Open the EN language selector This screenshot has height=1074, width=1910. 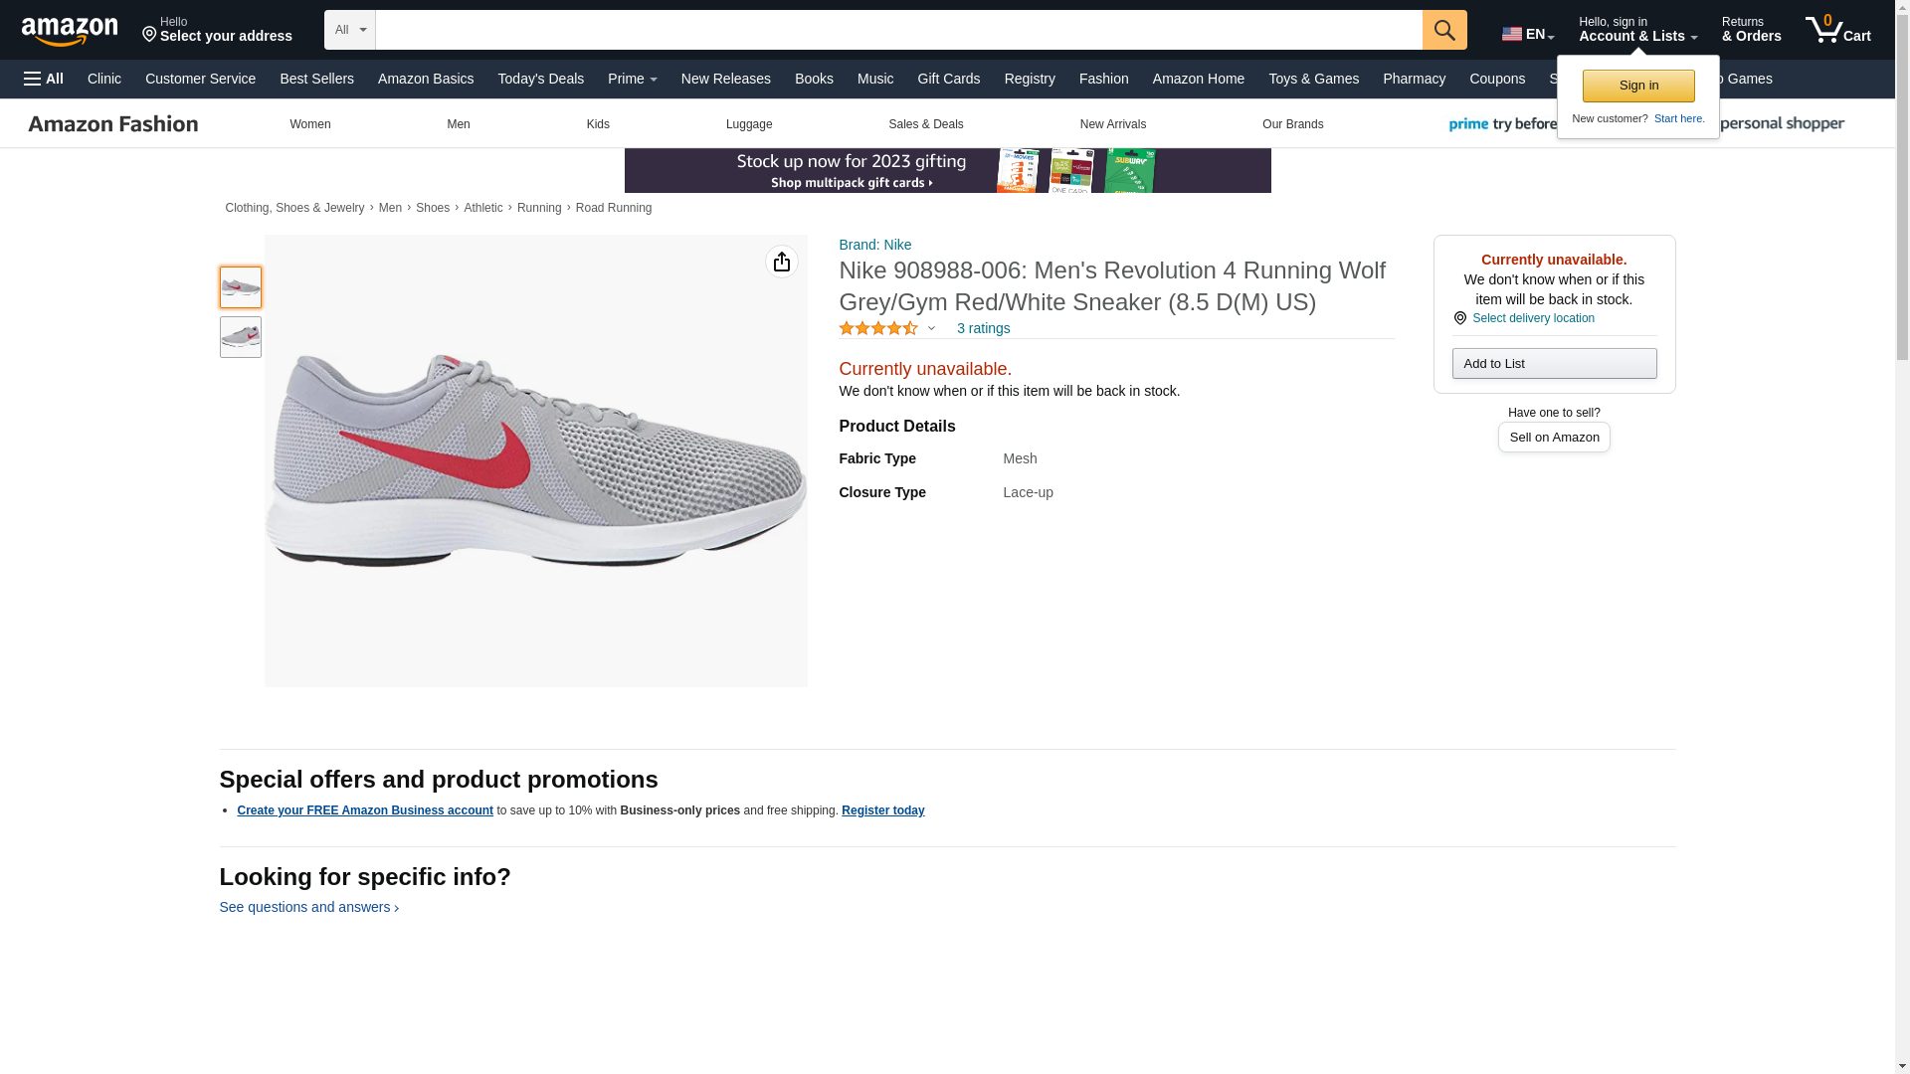(x=1527, y=34)
